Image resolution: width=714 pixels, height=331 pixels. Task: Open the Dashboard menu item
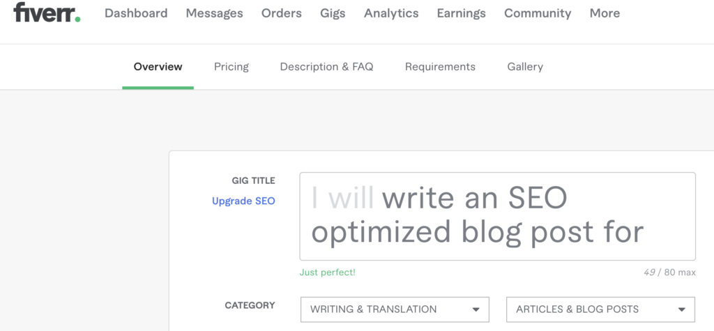(x=136, y=13)
